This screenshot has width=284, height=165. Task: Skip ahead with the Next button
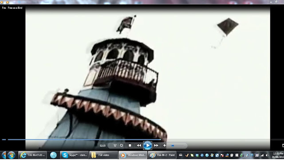pyautogui.click(x=156, y=146)
